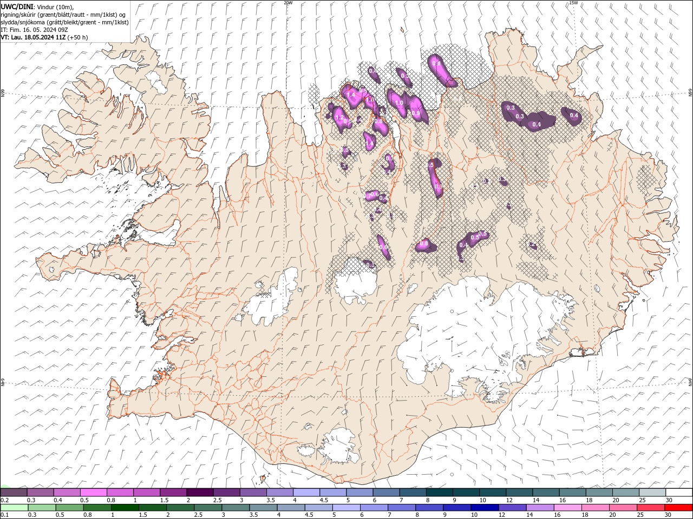693x519 pixels.
Task: Click the bright red bottom-row swatch labeled 30
Action: pos(678,508)
